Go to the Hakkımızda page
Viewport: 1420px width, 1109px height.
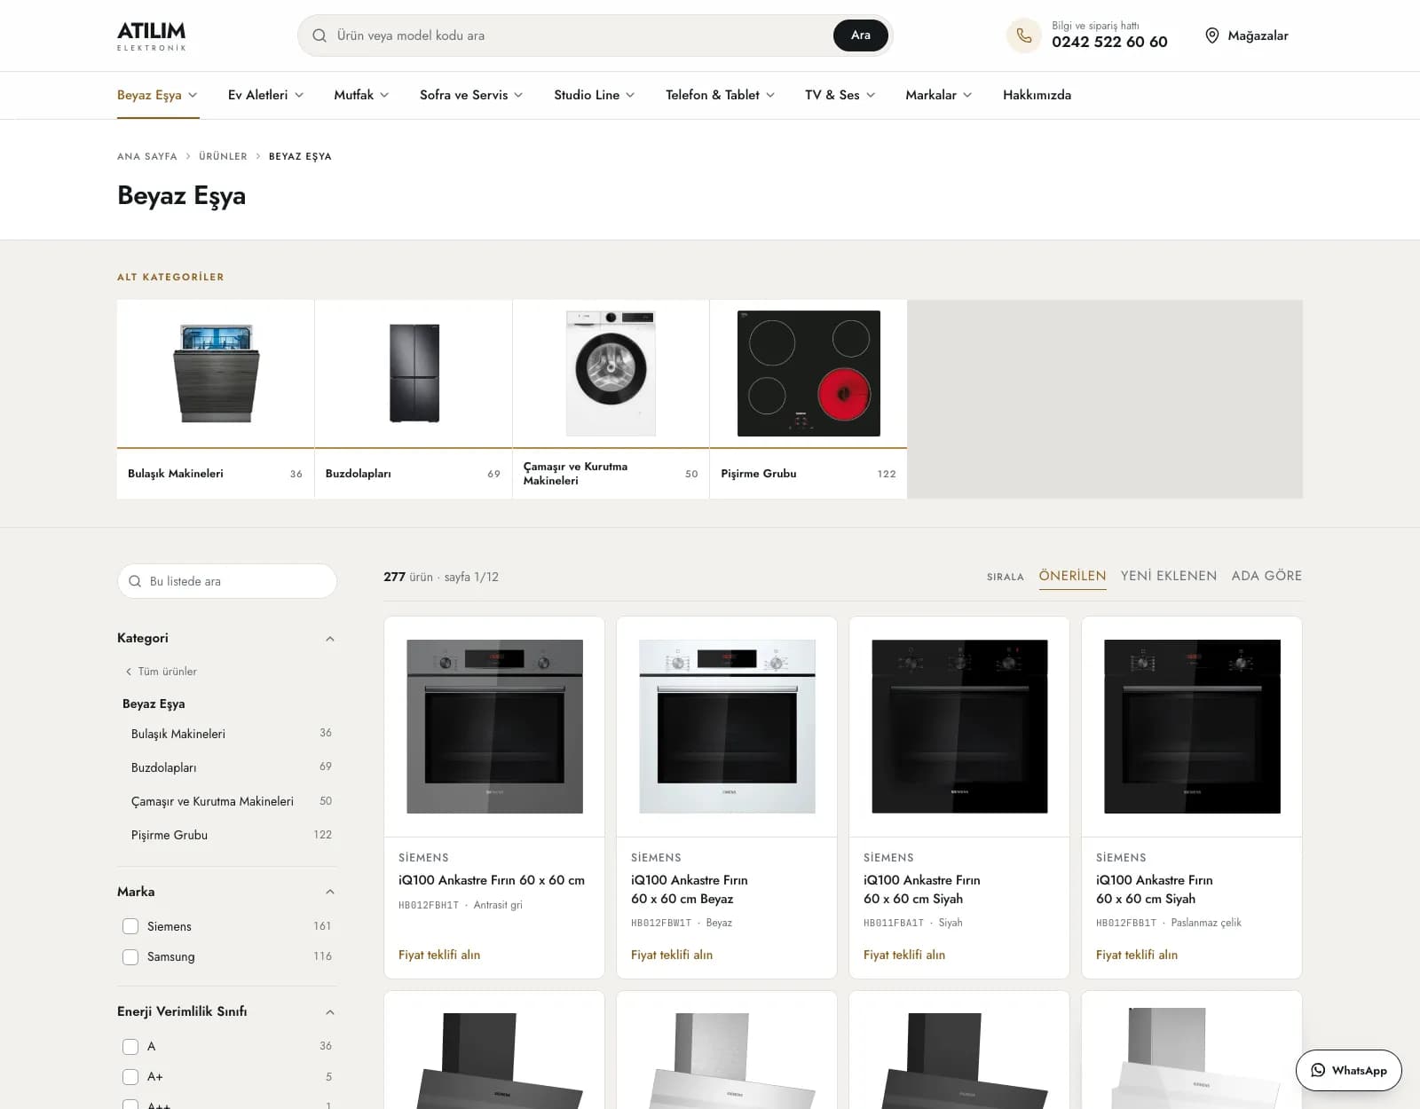[1037, 95]
